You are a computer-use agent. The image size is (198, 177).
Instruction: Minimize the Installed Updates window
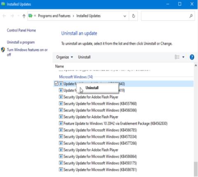point(168,4)
